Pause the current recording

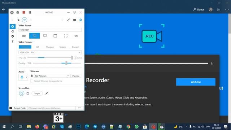coord(30,12)
